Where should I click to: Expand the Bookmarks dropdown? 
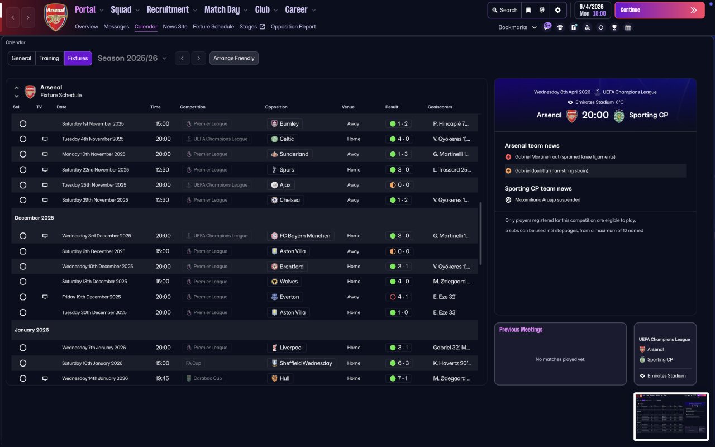pos(517,27)
